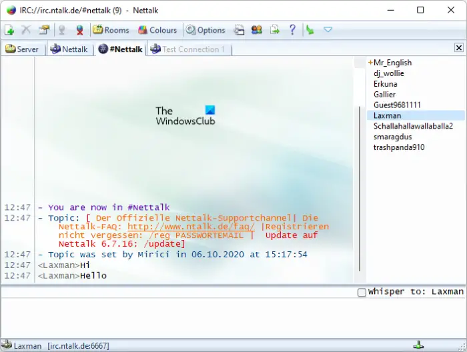
Task: Enable the Whisper to Laxman checkbox
Action: (362, 292)
